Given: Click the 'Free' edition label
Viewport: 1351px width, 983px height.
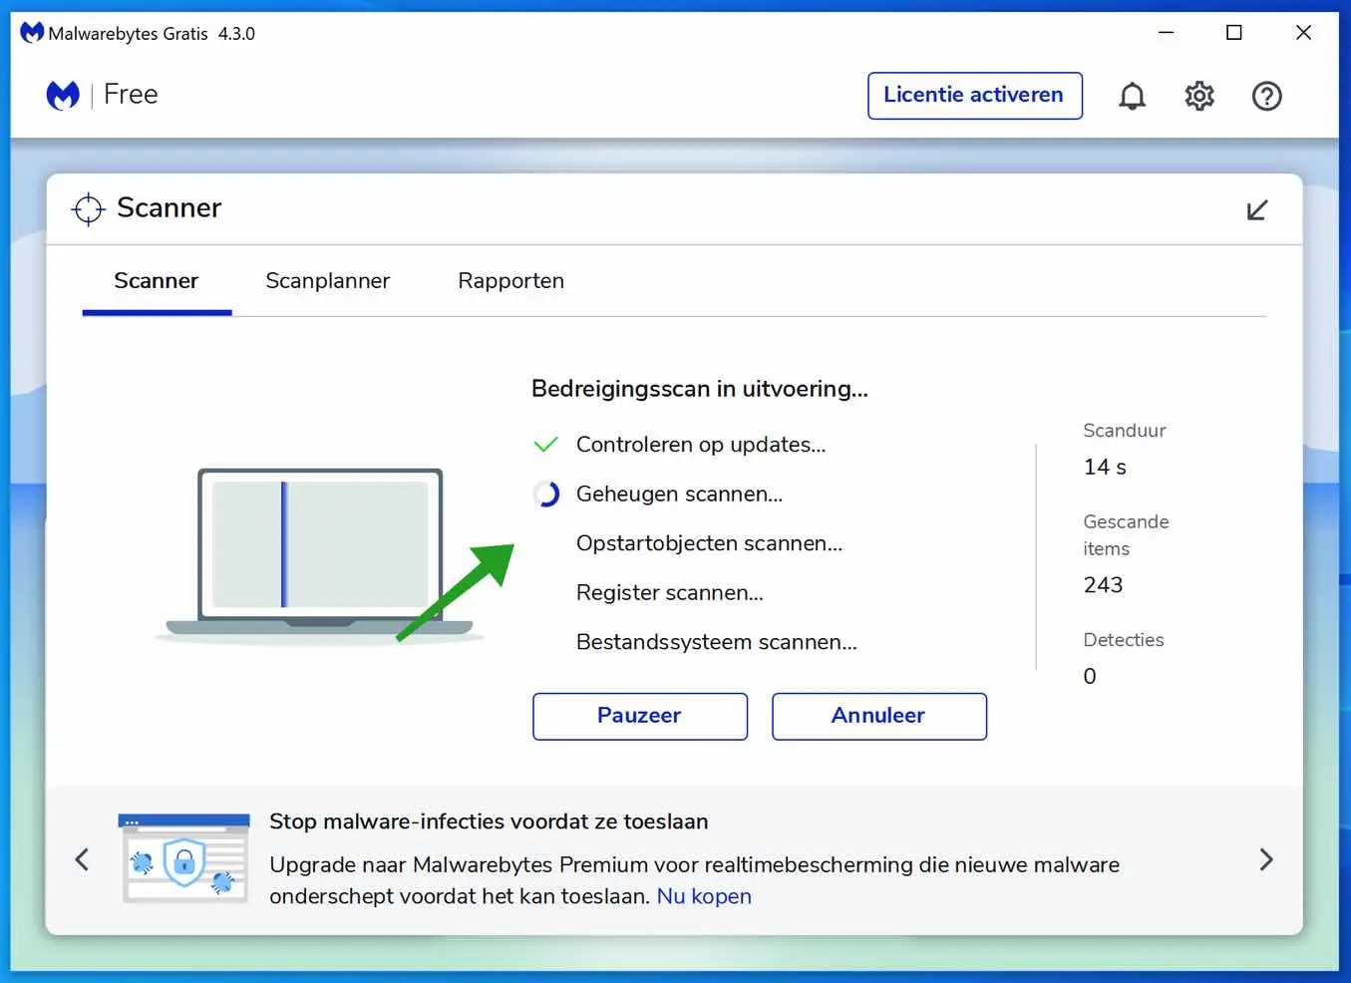Looking at the screenshot, I should (131, 95).
